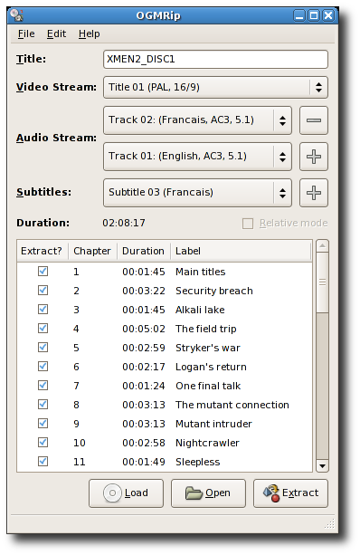Click the total duration 02:08:17
This screenshot has height=555, width=360.
coord(124,223)
